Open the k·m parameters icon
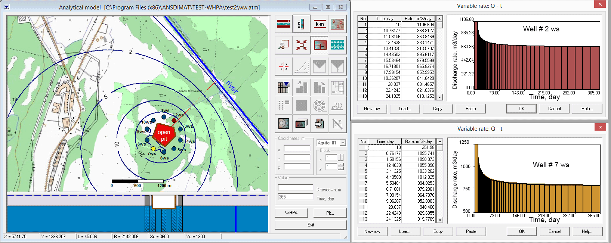This screenshot has width=611, height=243. (x=320, y=24)
